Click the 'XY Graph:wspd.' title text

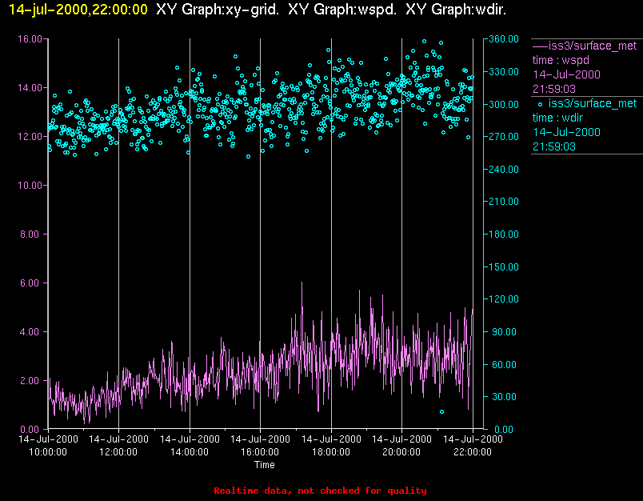click(342, 9)
